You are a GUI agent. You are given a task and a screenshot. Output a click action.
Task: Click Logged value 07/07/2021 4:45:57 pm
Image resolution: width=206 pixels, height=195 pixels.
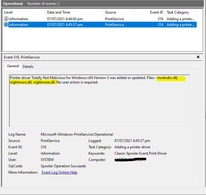click(x=132, y=141)
